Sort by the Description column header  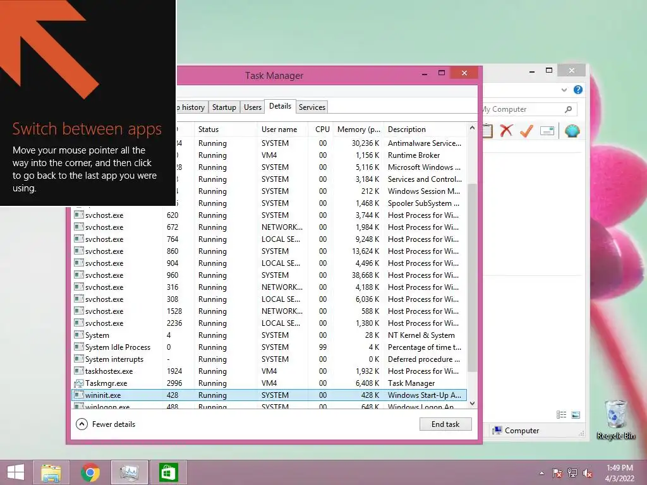click(x=425, y=129)
